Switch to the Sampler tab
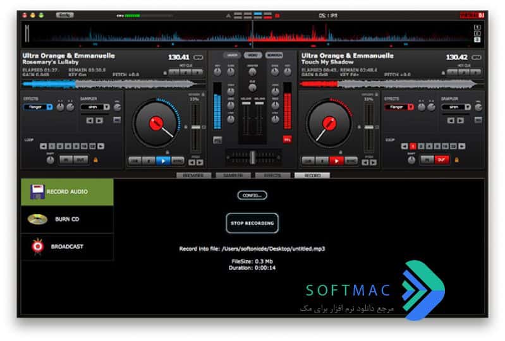505x341 pixels. pos(233,176)
